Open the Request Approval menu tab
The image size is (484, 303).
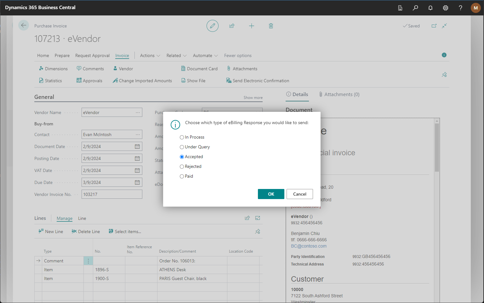pos(92,55)
